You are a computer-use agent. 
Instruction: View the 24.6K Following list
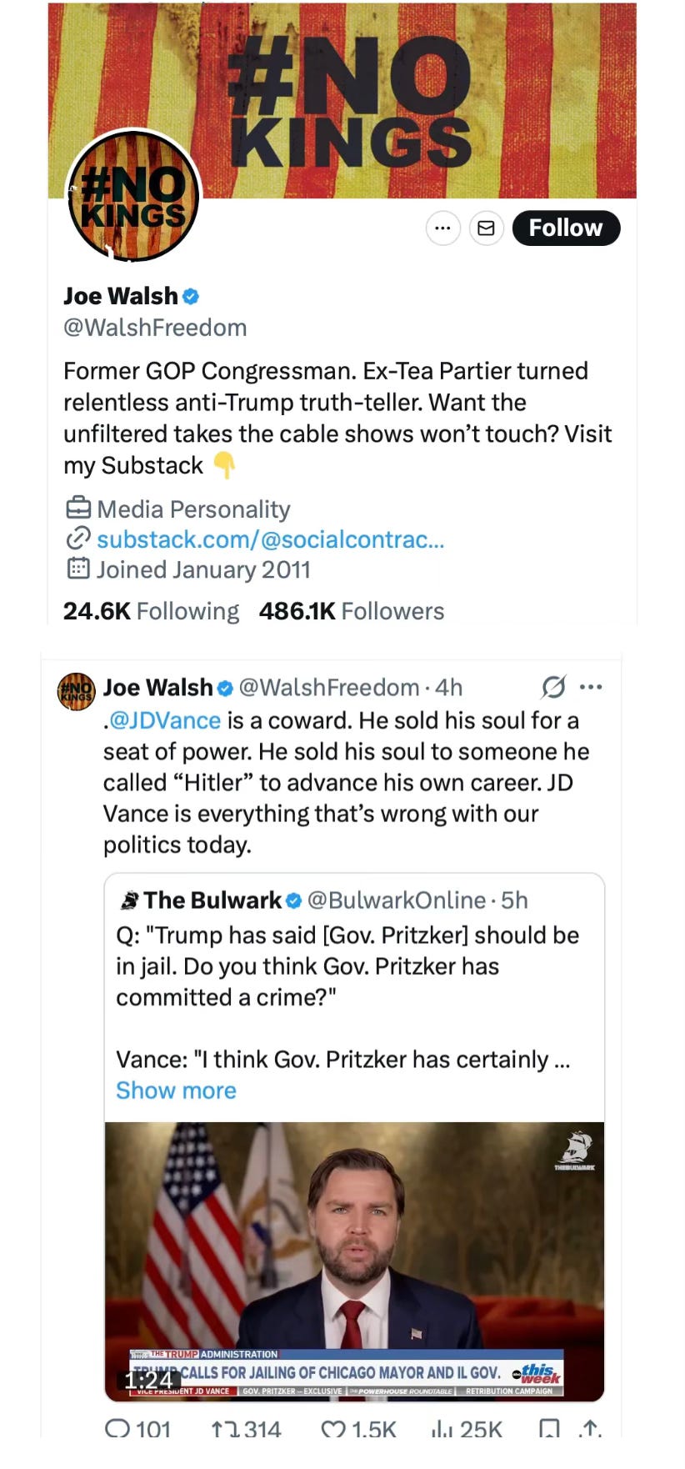(151, 611)
